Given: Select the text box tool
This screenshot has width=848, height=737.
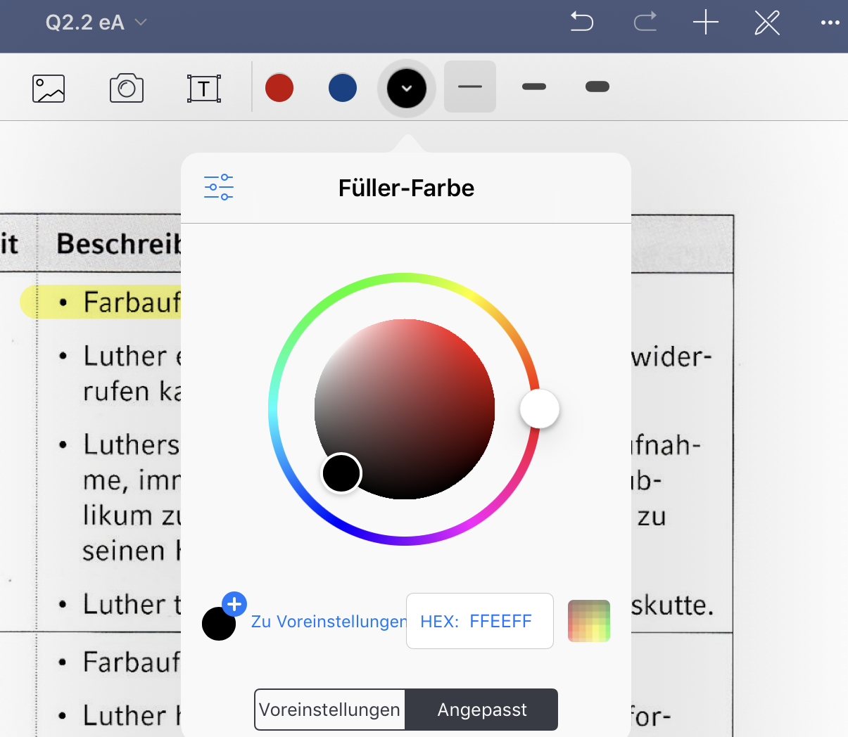Looking at the screenshot, I should tap(204, 89).
